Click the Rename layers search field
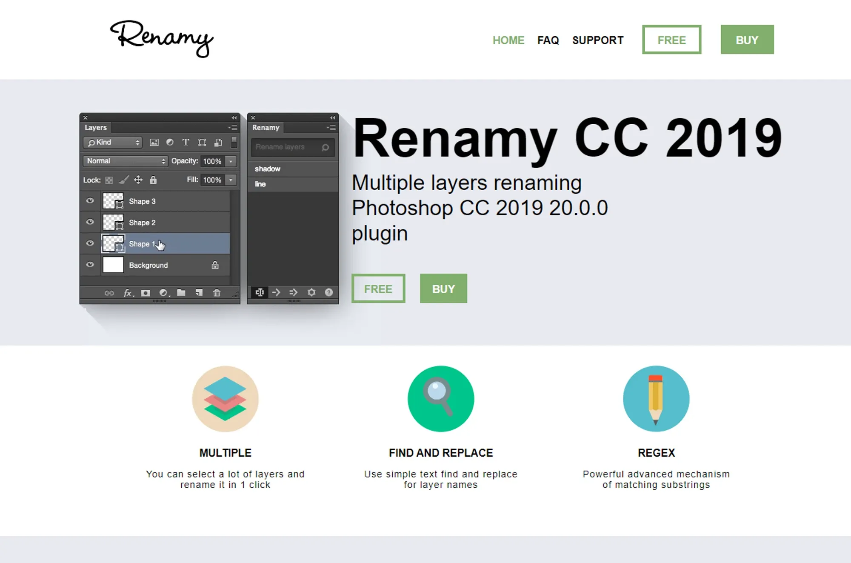The height and width of the screenshot is (563, 851). [x=293, y=147]
